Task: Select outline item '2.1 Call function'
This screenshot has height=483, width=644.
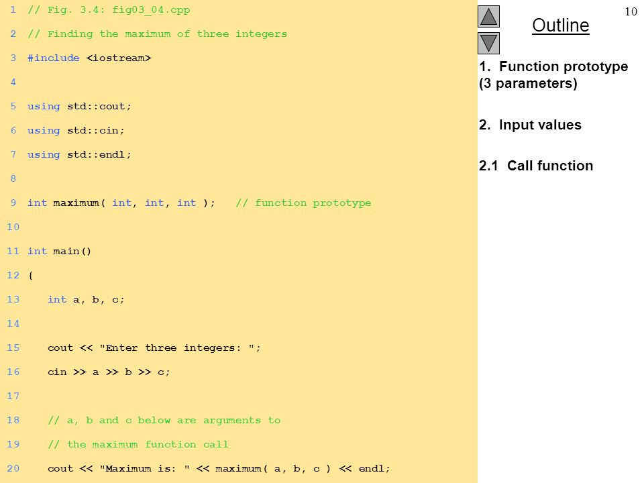Action: point(536,166)
